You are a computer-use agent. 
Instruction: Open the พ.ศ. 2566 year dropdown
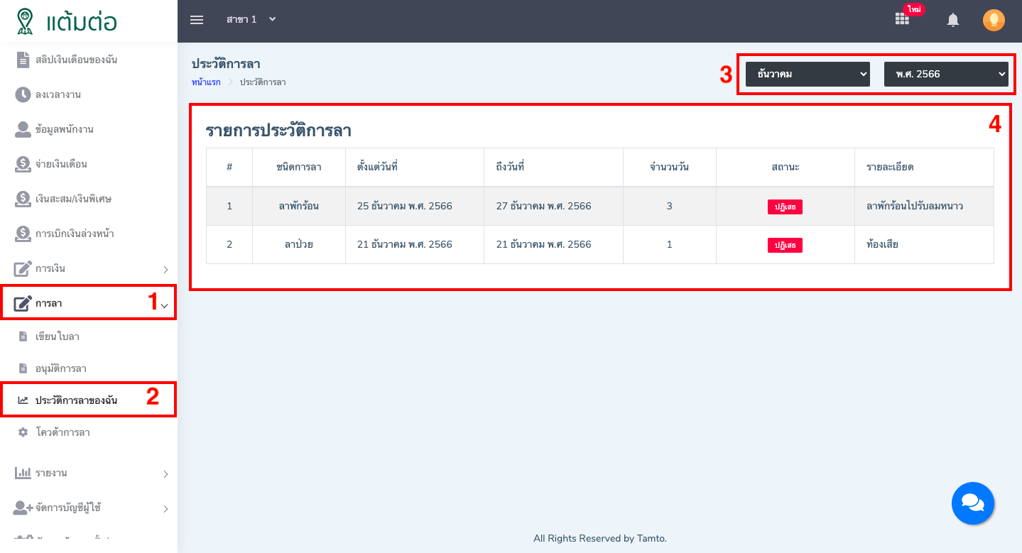(945, 74)
